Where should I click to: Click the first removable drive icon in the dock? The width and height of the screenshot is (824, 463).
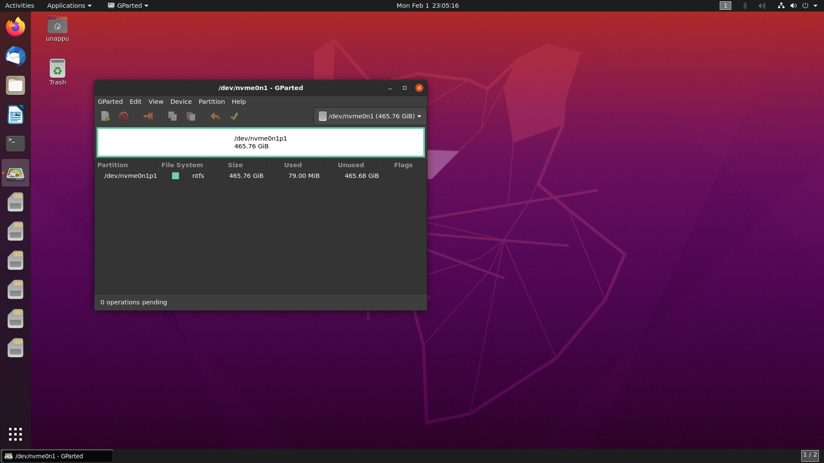pos(15,202)
